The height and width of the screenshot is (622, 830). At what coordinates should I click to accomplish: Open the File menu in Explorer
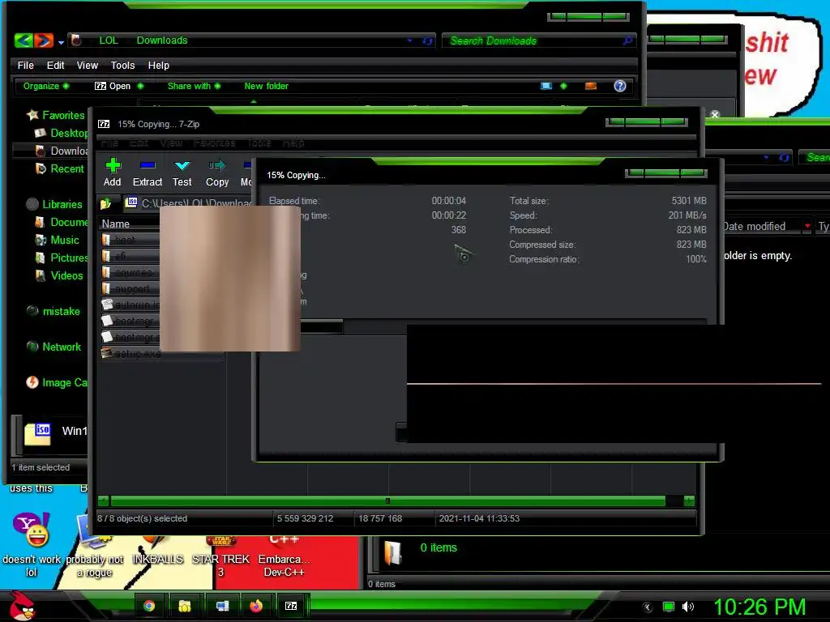(25, 66)
